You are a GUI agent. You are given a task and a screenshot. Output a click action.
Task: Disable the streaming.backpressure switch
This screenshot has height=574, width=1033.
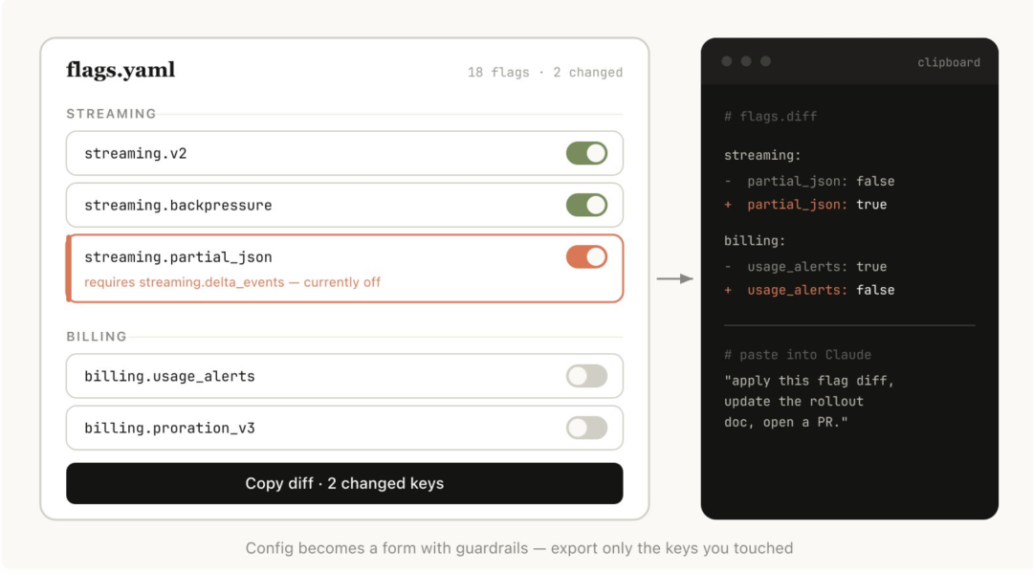point(586,205)
